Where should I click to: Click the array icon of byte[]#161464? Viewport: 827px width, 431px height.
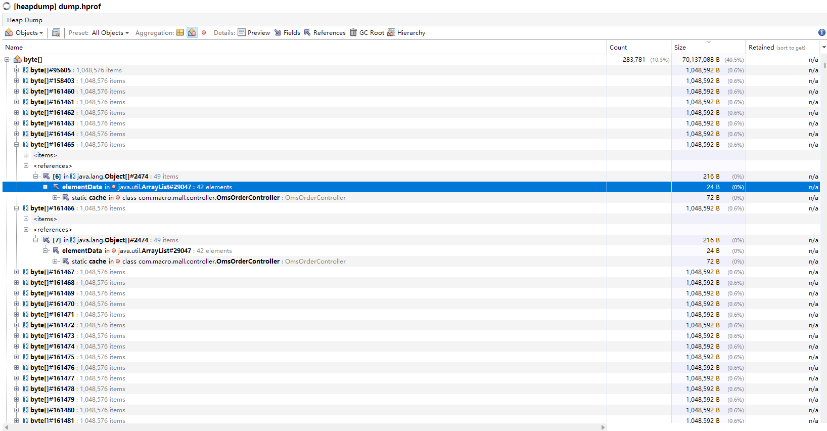(x=26, y=134)
